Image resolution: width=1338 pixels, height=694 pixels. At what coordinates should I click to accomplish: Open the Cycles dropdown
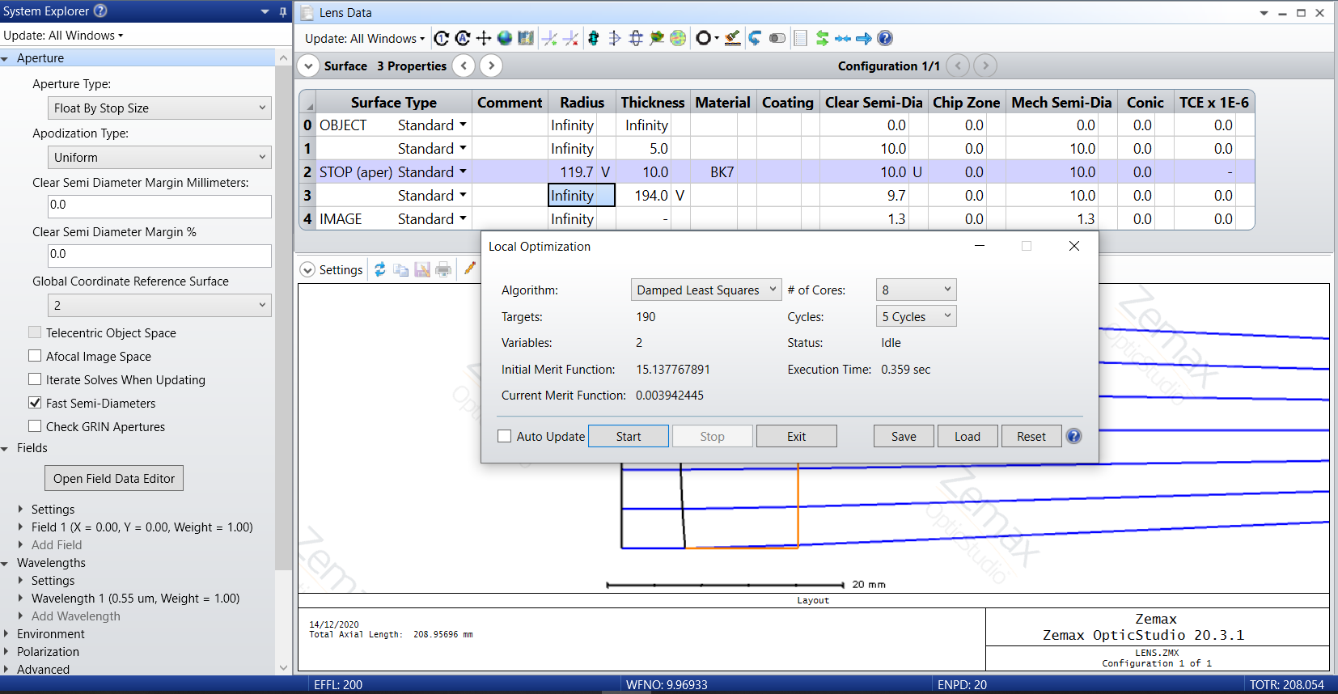tap(916, 316)
